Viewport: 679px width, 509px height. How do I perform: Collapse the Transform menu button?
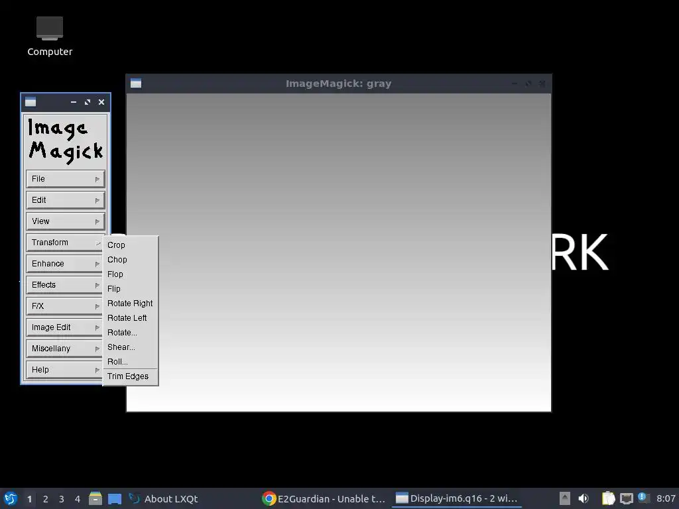tap(64, 243)
